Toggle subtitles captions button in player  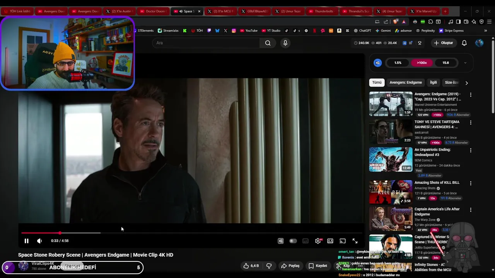point(306,241)
